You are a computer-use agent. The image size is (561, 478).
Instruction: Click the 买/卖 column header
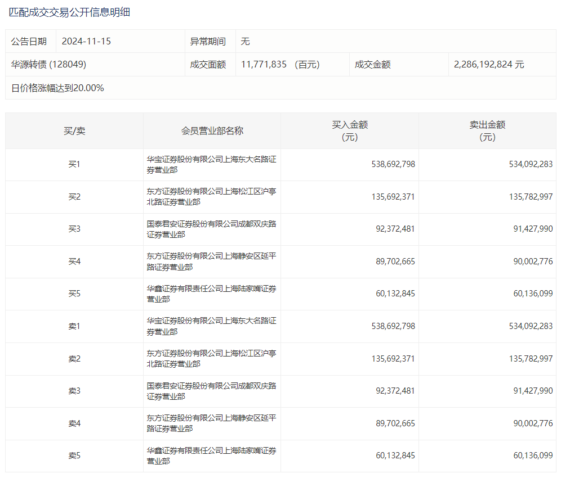point(74,130)
